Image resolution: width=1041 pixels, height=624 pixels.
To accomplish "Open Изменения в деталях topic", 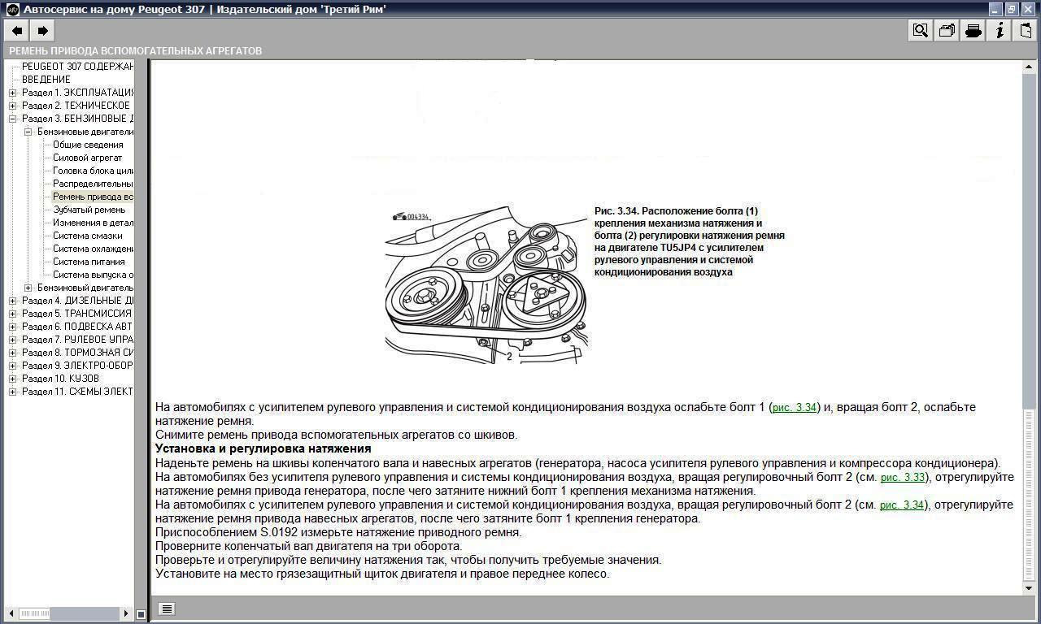I will tap(93, 223).
